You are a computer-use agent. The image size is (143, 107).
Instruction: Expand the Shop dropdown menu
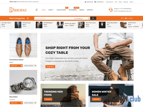(x=51, y=10)
